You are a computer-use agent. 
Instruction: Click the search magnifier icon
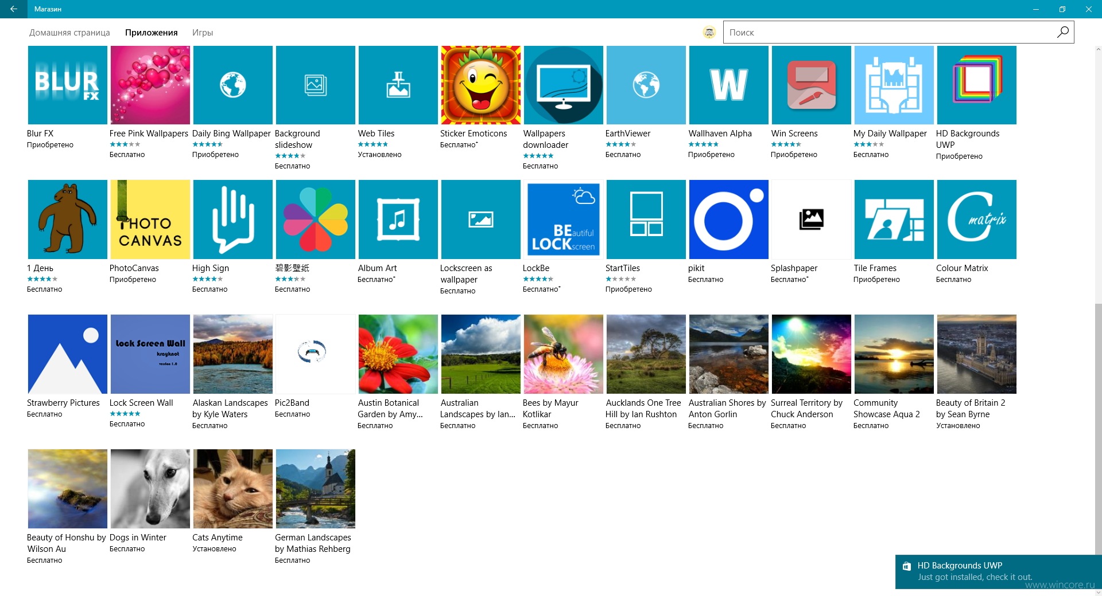coord(1063,32)
